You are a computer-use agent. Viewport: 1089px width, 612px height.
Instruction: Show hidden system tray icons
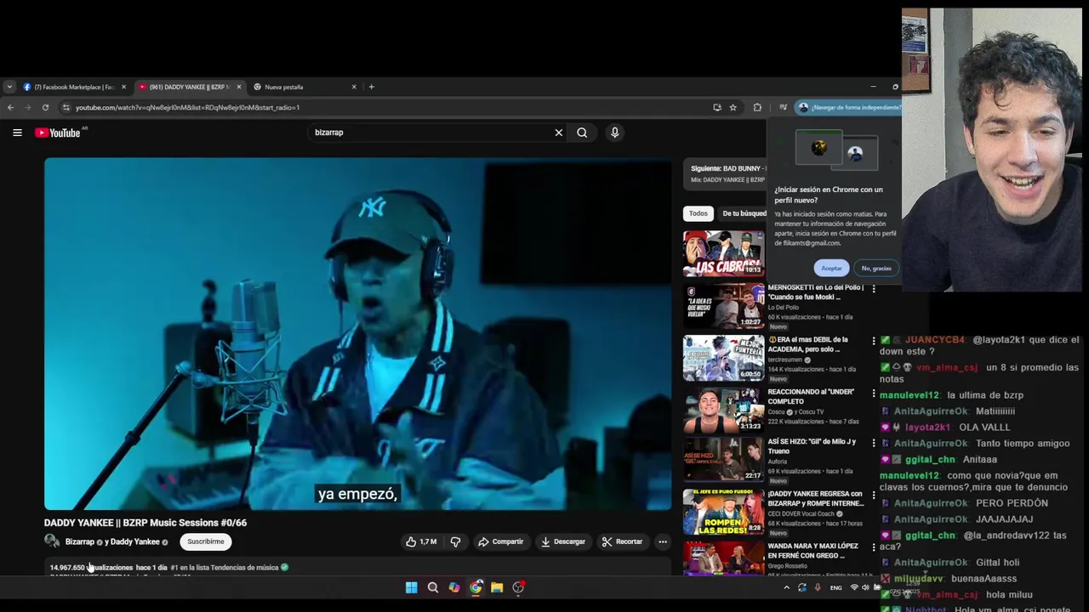tap(786, 587)
